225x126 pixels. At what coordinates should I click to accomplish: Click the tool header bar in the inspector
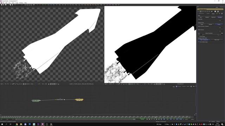pos(210,9)
